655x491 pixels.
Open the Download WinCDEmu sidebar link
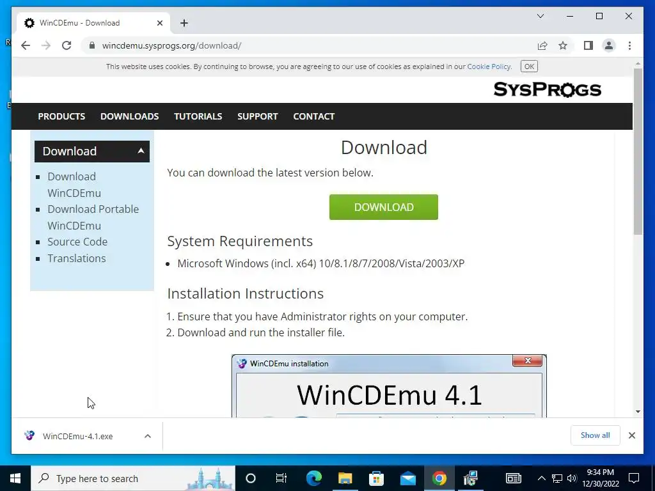(x=74, y=185)
